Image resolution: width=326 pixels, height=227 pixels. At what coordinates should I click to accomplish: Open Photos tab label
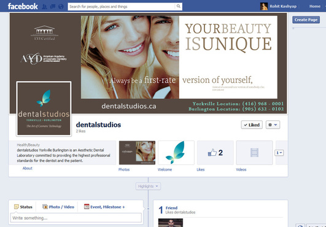point(124,169)
